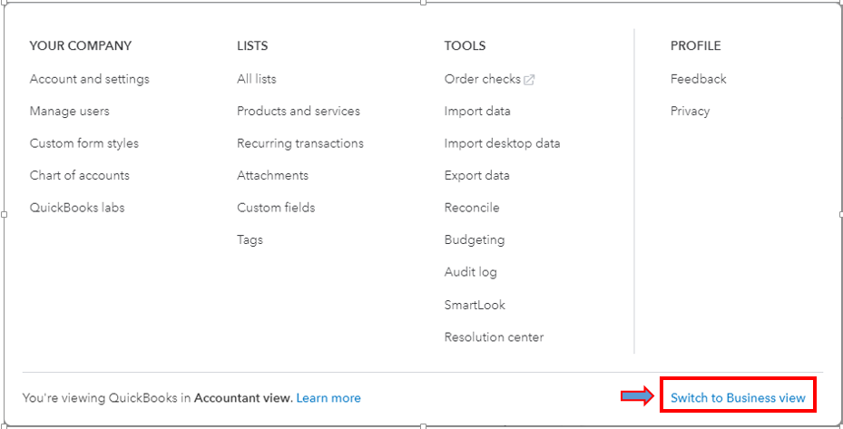Select Custom fields
843x429 pixels.
276,208
